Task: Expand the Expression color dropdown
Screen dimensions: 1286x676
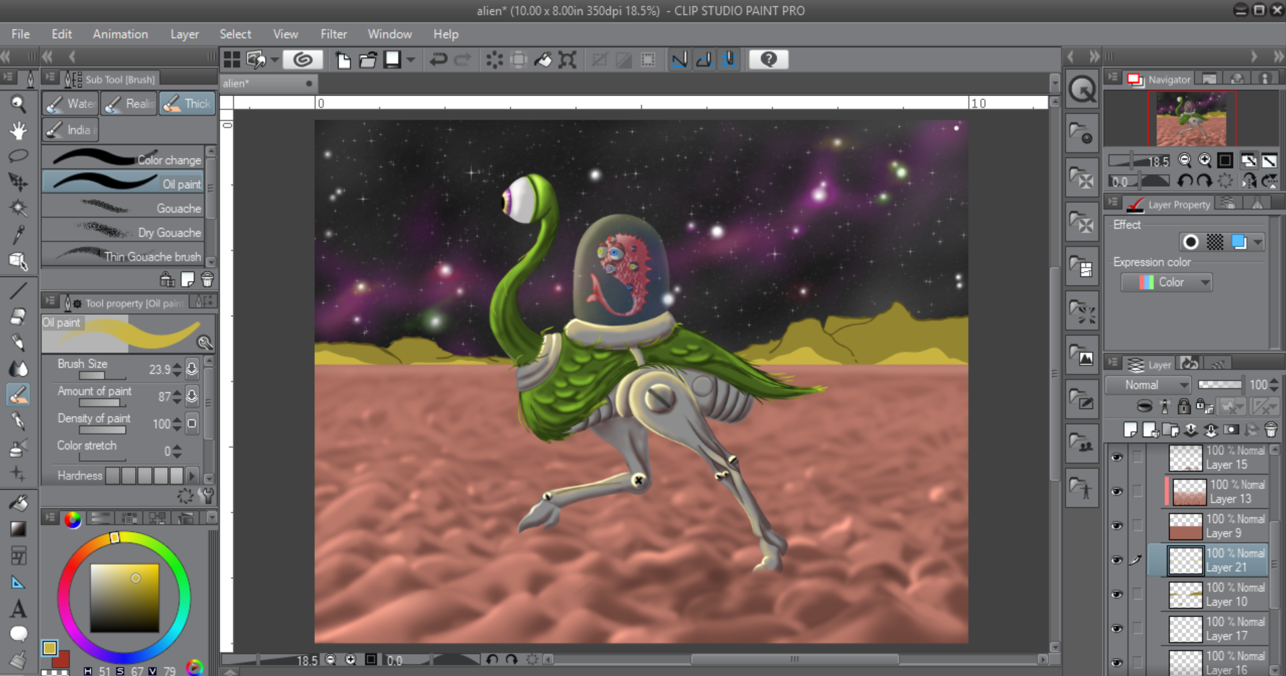Action: tap(1166, 283)
